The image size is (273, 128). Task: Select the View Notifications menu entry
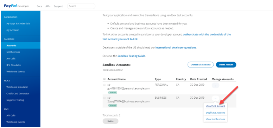[x=215, y=119]
